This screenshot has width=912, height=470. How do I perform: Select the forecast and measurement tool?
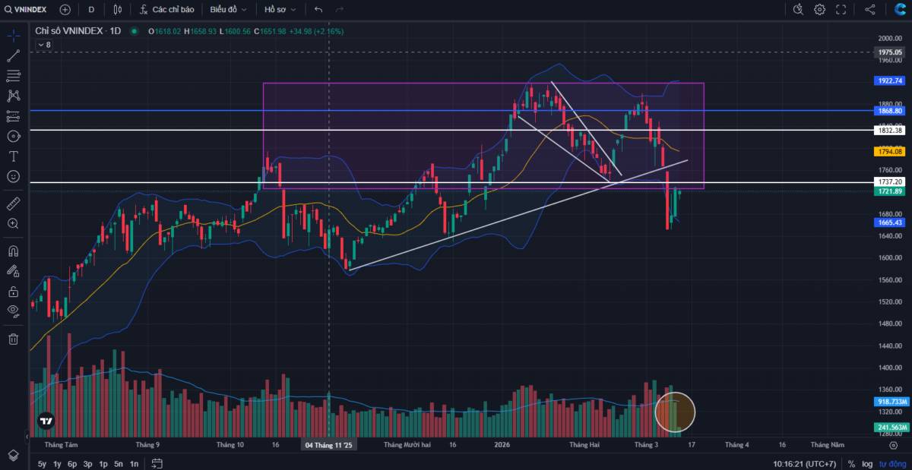13,116
